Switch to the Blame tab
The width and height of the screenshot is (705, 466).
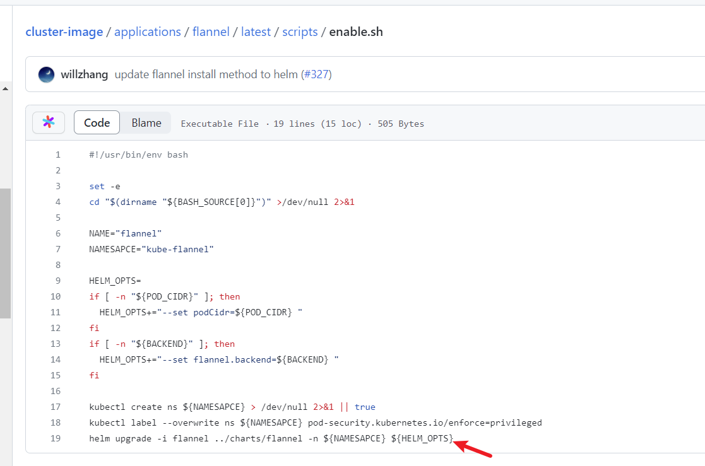click(x=146, y=122)
